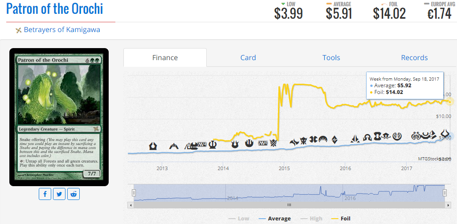Share card on Reddit icon
The image size is (457, 224).
[x=73, y=194]
